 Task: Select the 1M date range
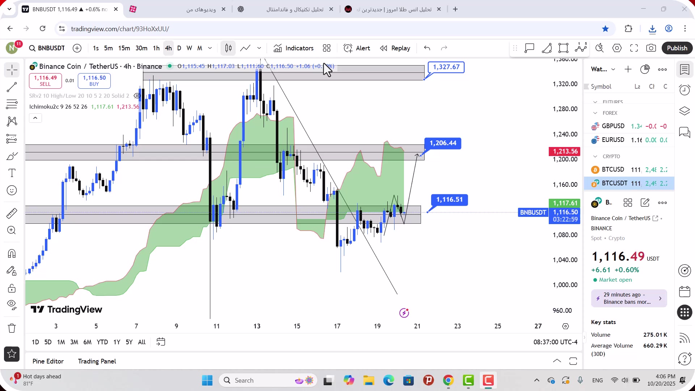coord(61,342)
